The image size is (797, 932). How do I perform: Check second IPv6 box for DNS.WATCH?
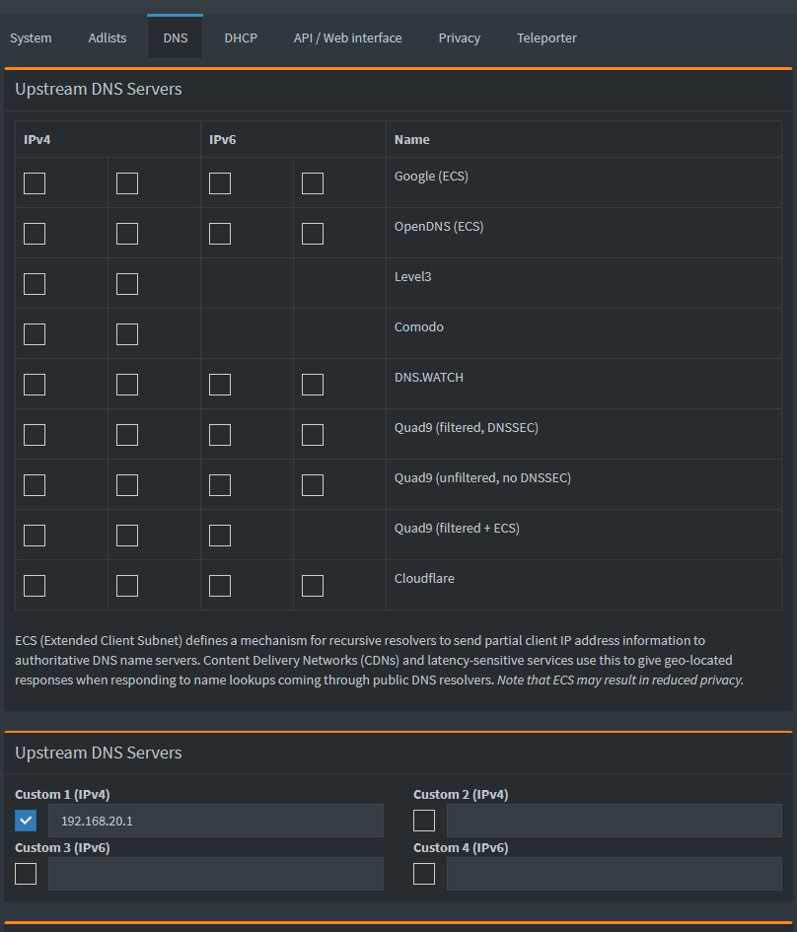coord(313,385)
